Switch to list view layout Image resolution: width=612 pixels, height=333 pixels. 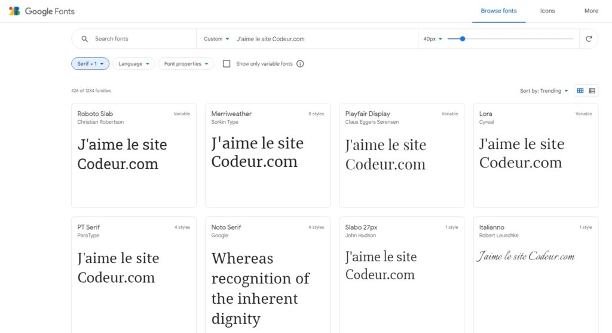pos(592,91)
